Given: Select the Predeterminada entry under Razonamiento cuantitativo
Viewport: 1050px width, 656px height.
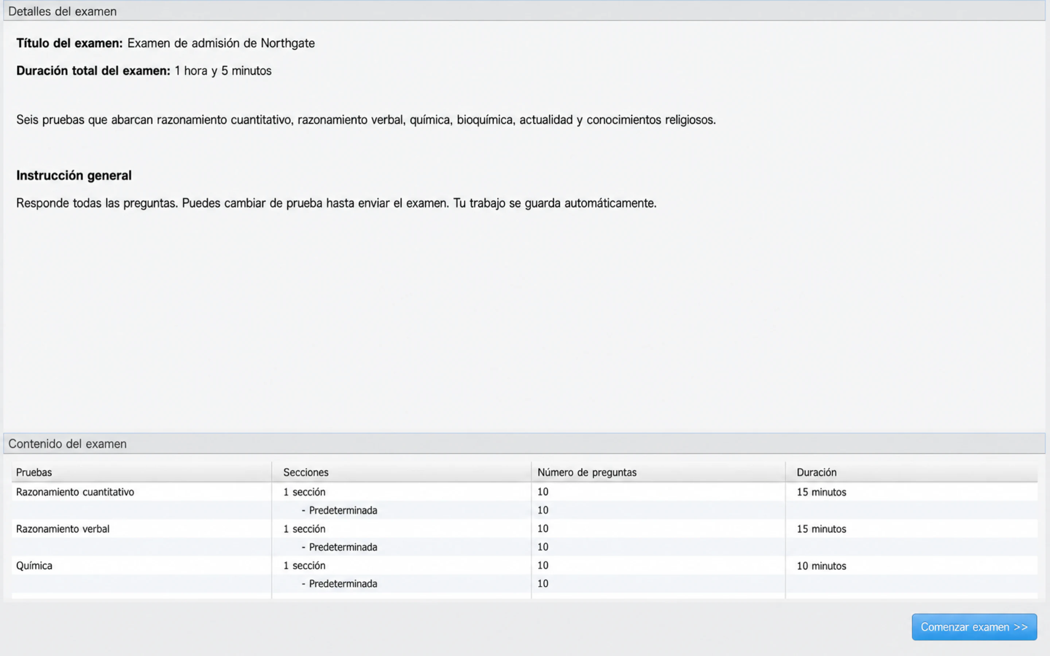Looking at the screenshot, I should [339, 510].
